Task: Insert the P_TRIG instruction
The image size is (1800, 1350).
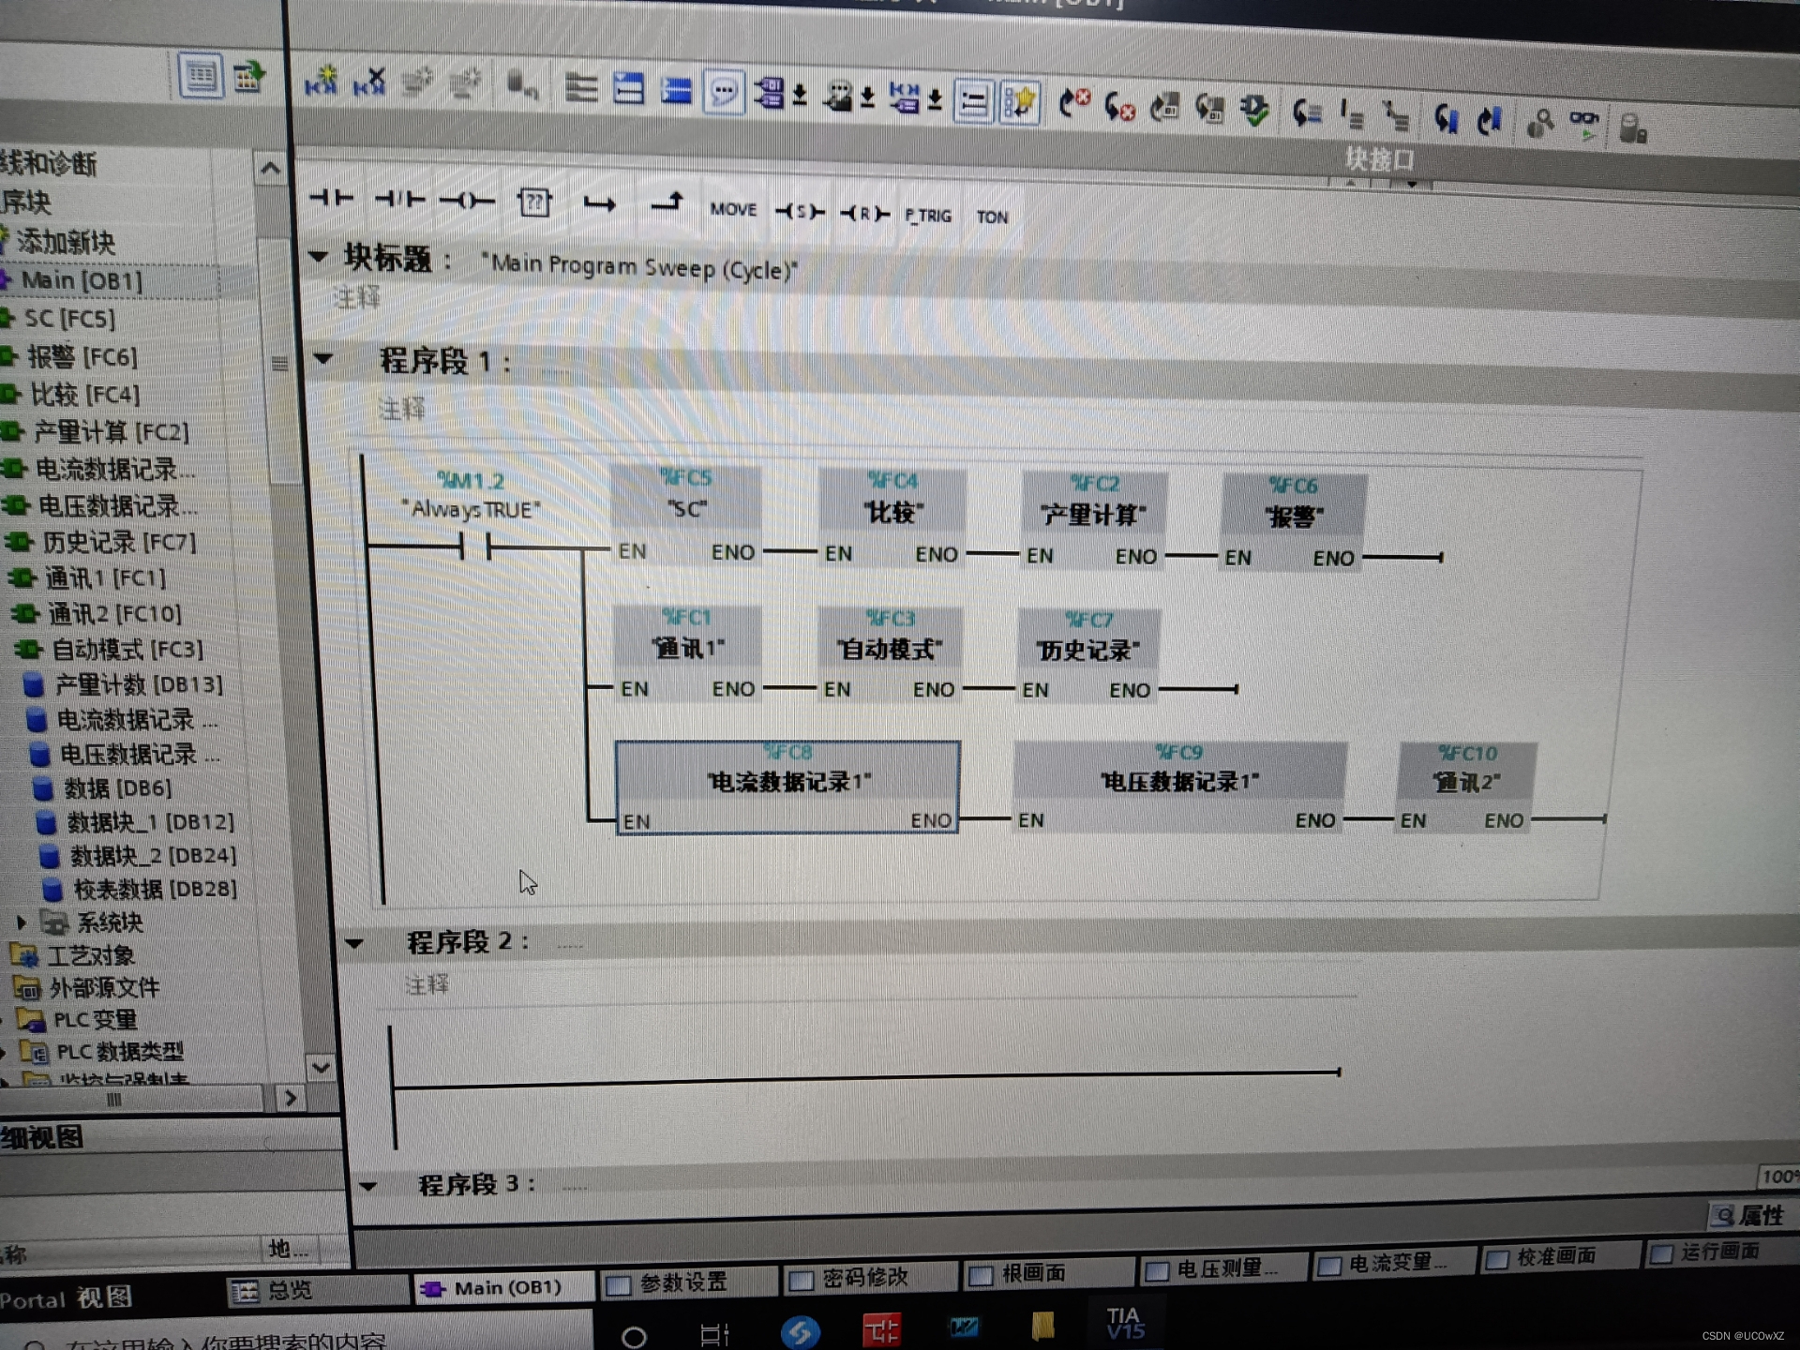Action: point(927,216)
